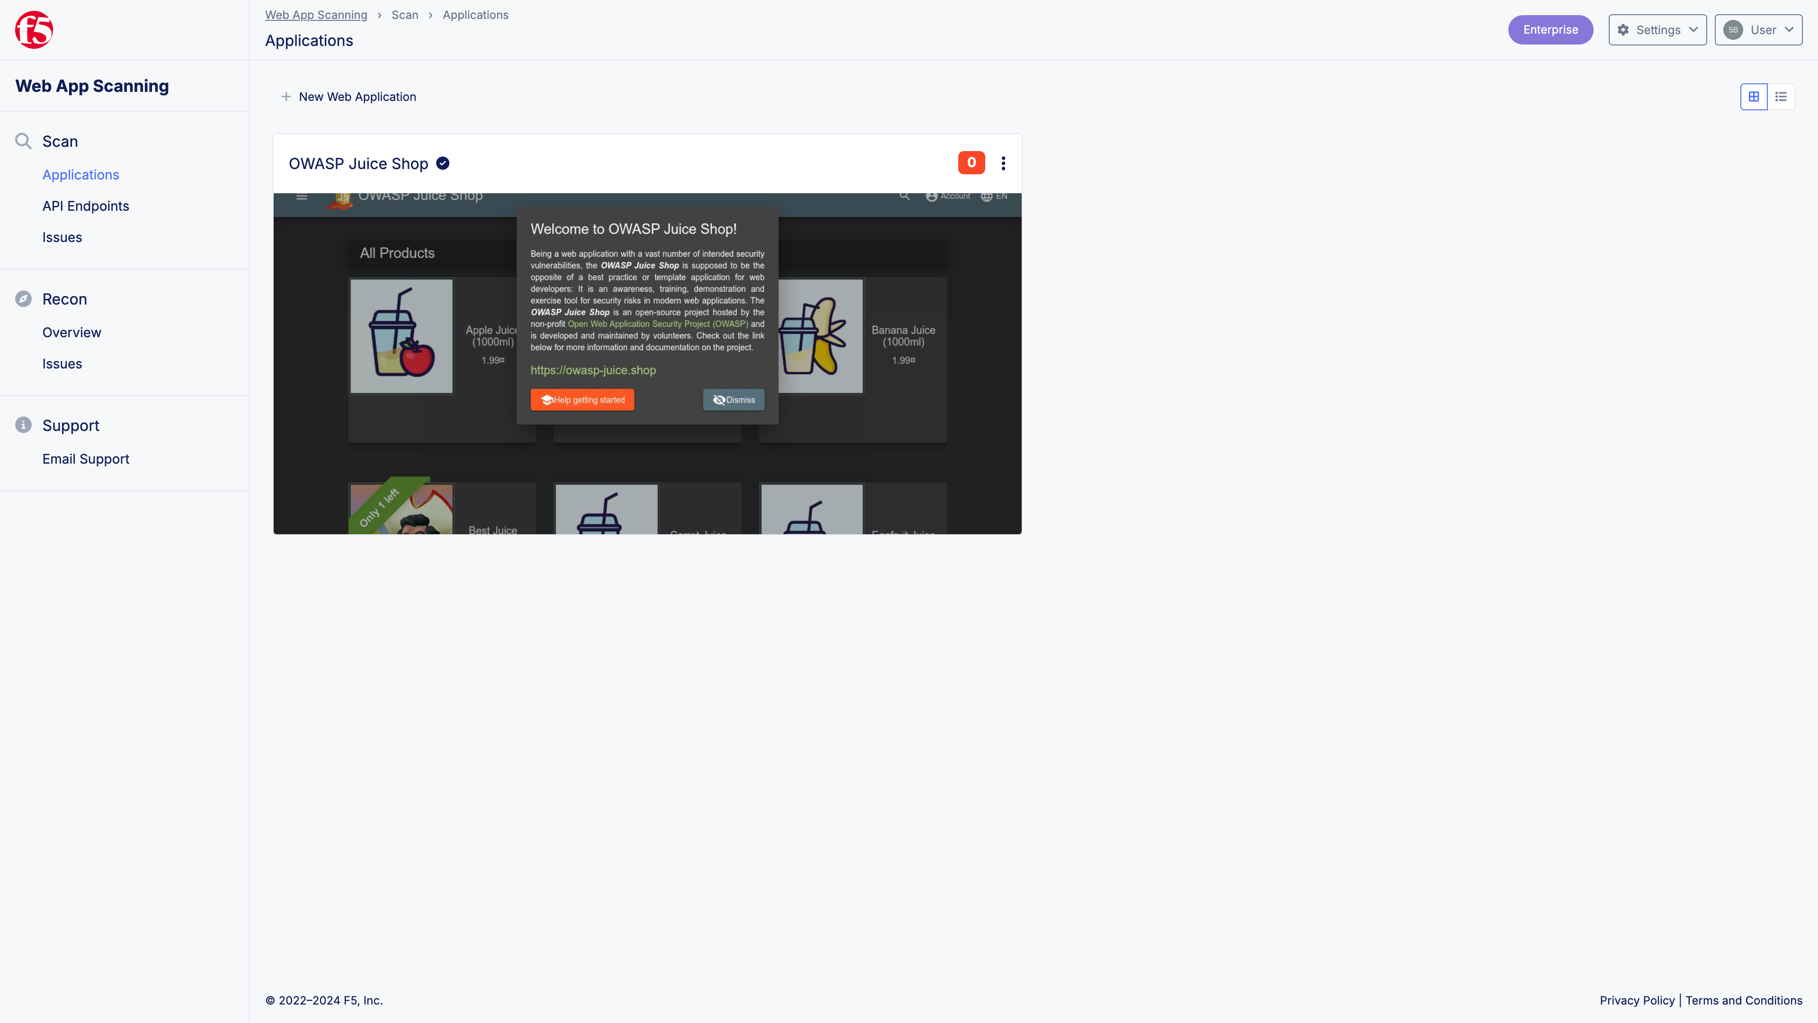Click the plus icon for New Web Application

(286, 97)
